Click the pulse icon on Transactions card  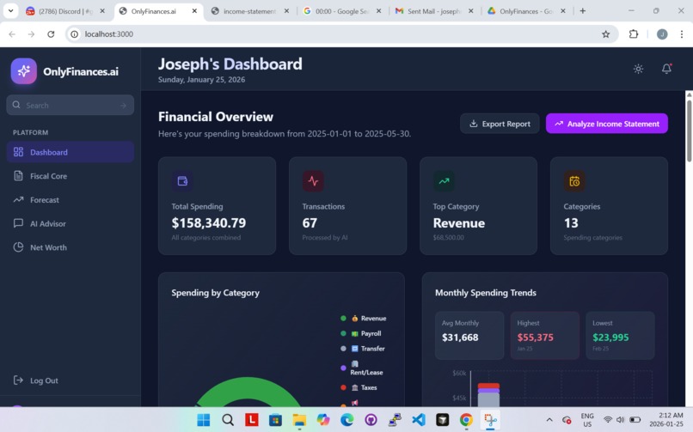[x=313, y=181]
